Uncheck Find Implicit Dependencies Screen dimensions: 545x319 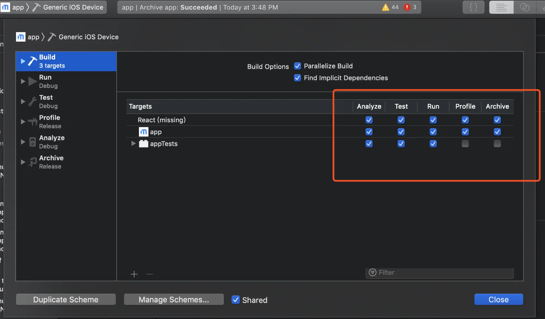pyautogui.click(x=298, y=78)
